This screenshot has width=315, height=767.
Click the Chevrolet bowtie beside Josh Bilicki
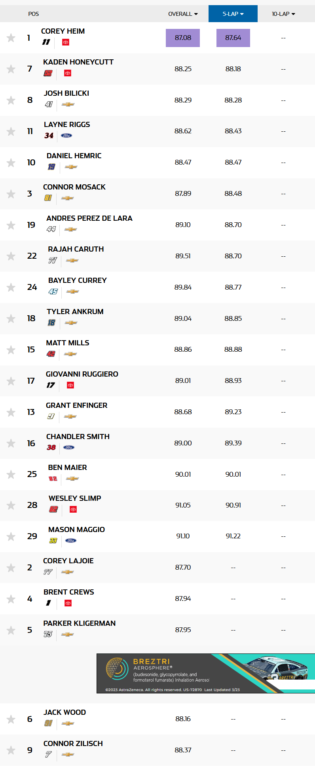click(68, 104)
